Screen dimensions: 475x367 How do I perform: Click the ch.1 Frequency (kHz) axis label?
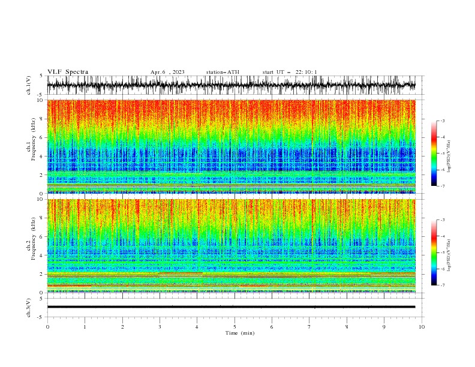pyautogui.click(x=31, y=139)
